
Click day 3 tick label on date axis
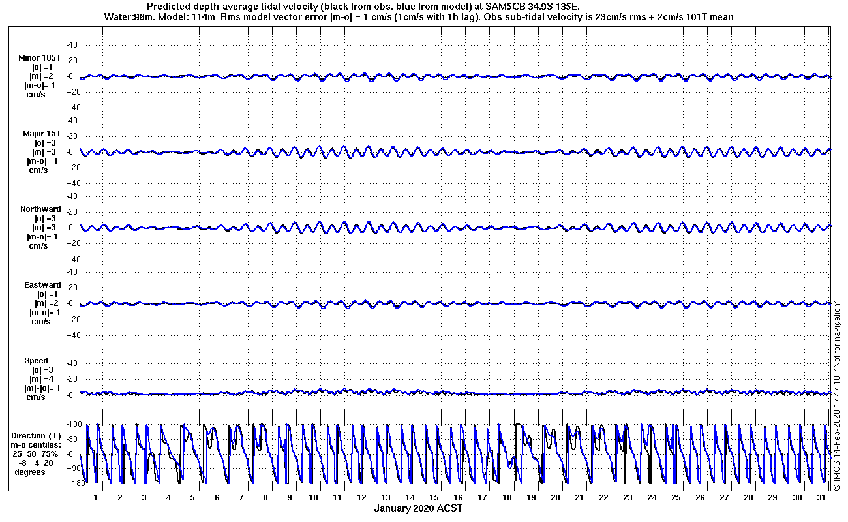click(144, 497)
